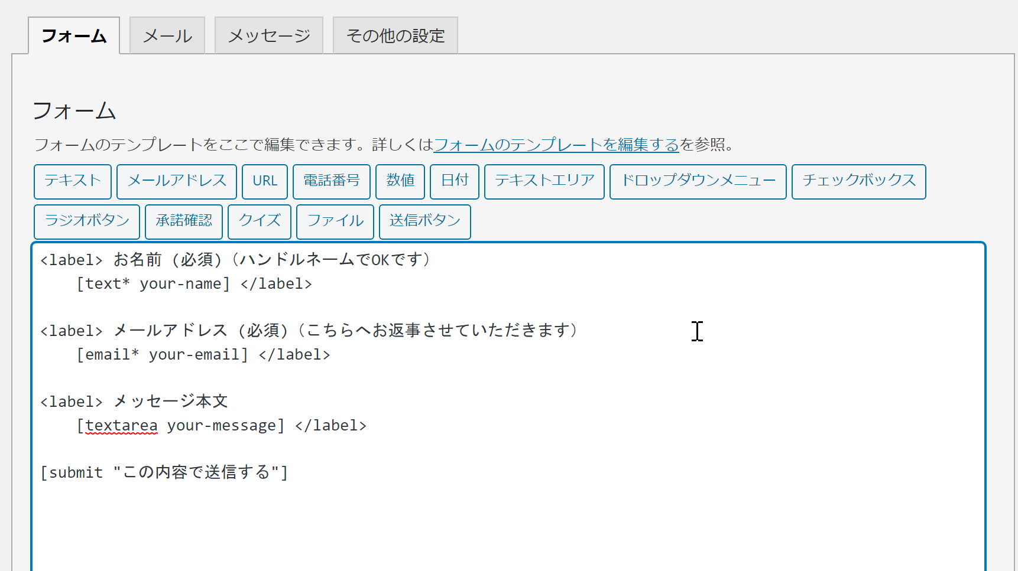Click the [text* your-name] line
Viewport: 1018px width, 571px height.
(x=194, y=284)
